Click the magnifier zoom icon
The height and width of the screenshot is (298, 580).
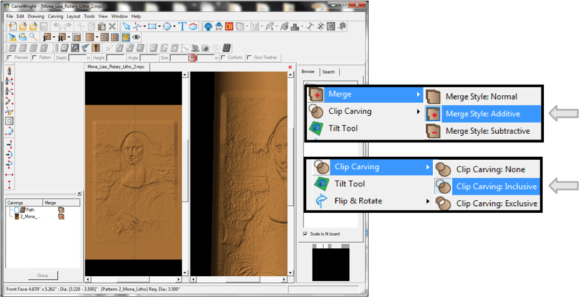(x=32, y=37)
